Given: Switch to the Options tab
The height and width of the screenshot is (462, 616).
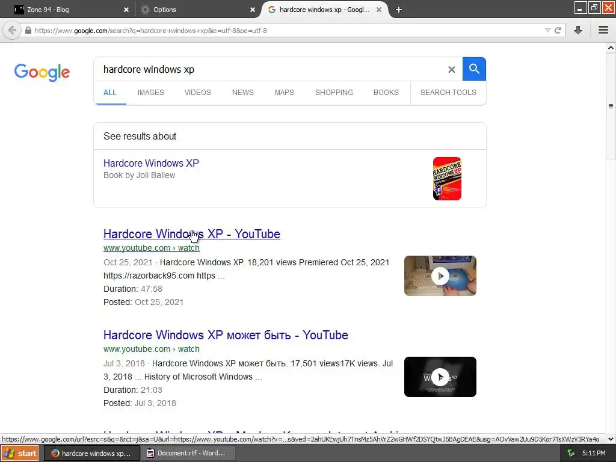Looking at the screenshot, I should click(197, 10).
